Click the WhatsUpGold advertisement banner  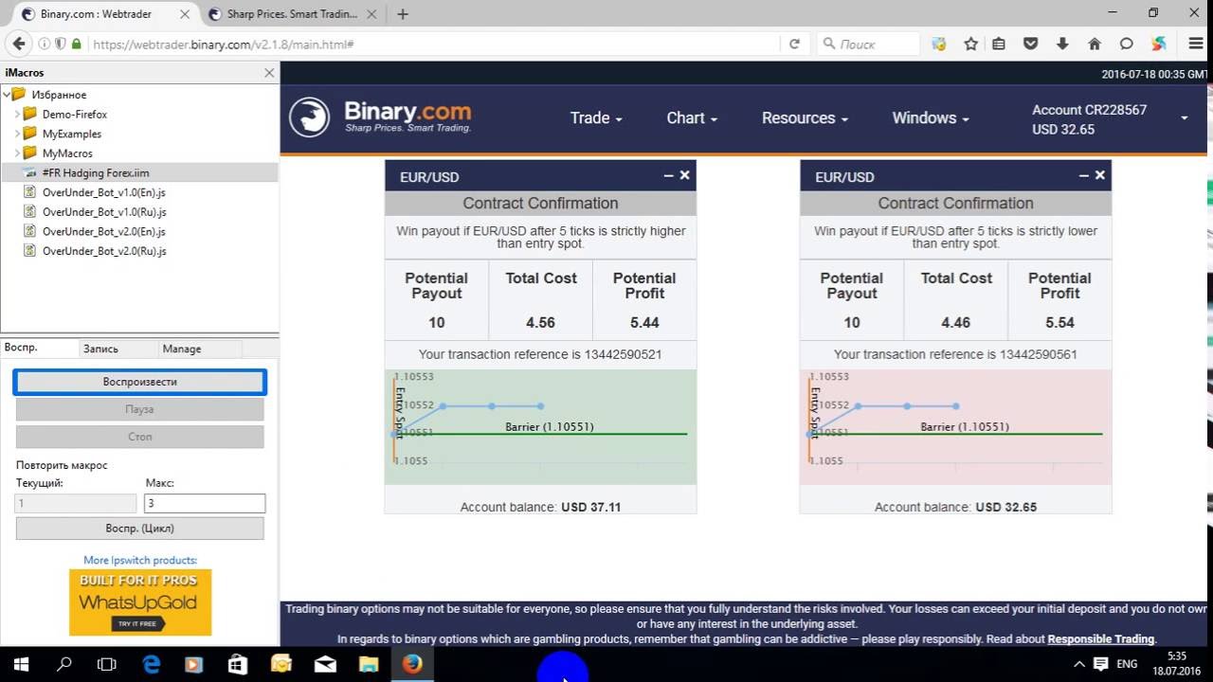click(x=140, y=602)
